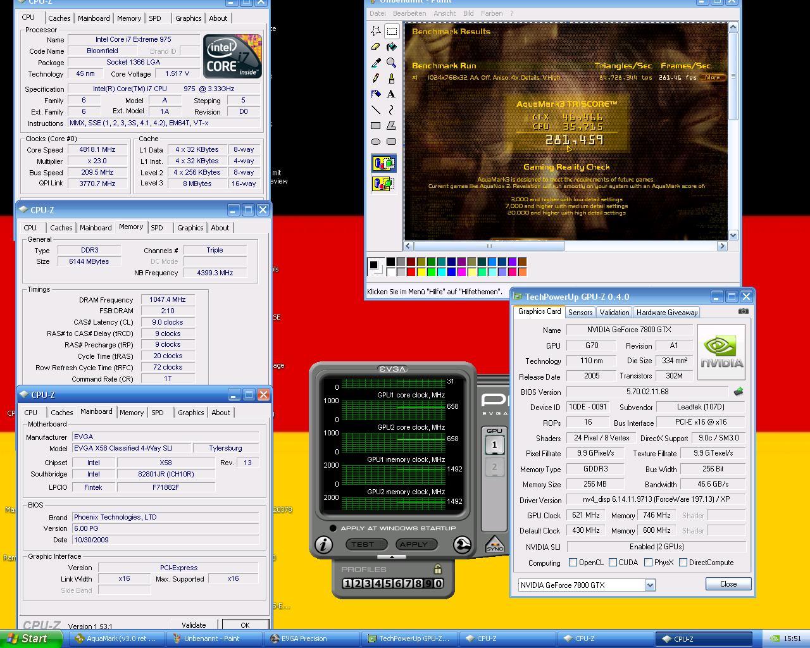Viewport: 810px width, 648px height.
Task: Select the Pick Color eyedropper tool
Action: click(x=376, y=63)
